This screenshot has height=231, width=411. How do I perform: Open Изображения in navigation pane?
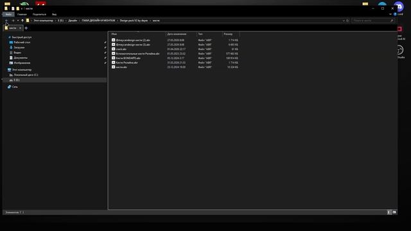22,63
